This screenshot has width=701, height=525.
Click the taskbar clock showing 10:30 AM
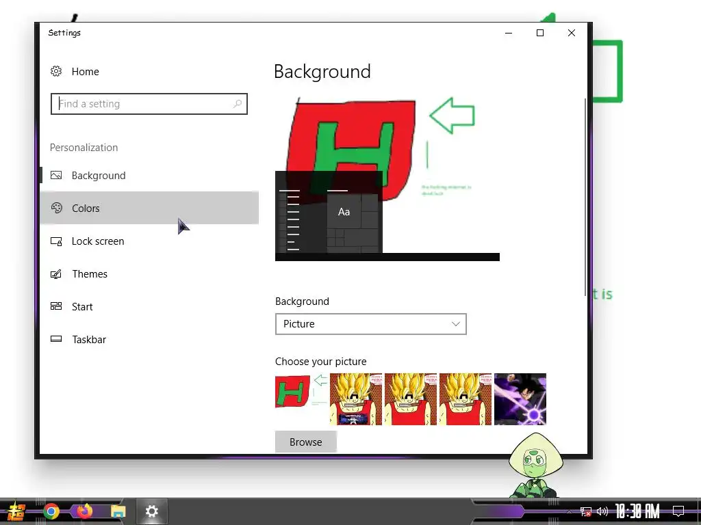point(637,511)
